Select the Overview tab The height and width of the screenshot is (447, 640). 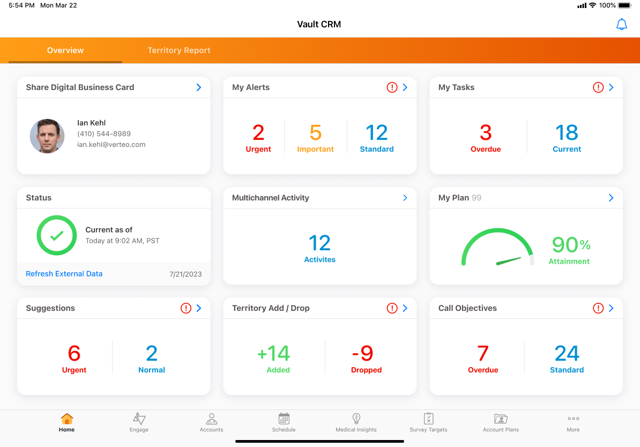[x=65, y=50]
